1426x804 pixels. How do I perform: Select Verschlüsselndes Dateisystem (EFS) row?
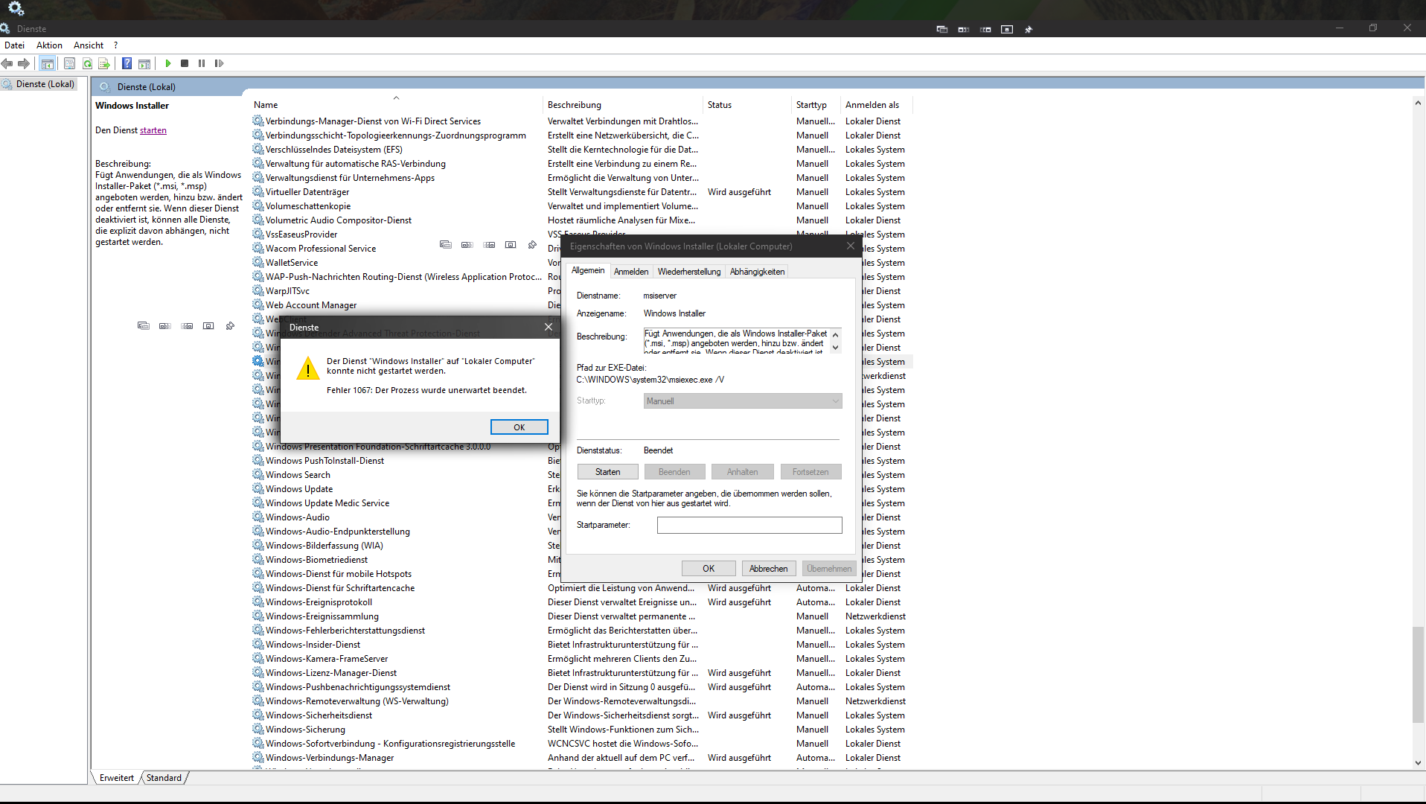(x=581, y=149)
